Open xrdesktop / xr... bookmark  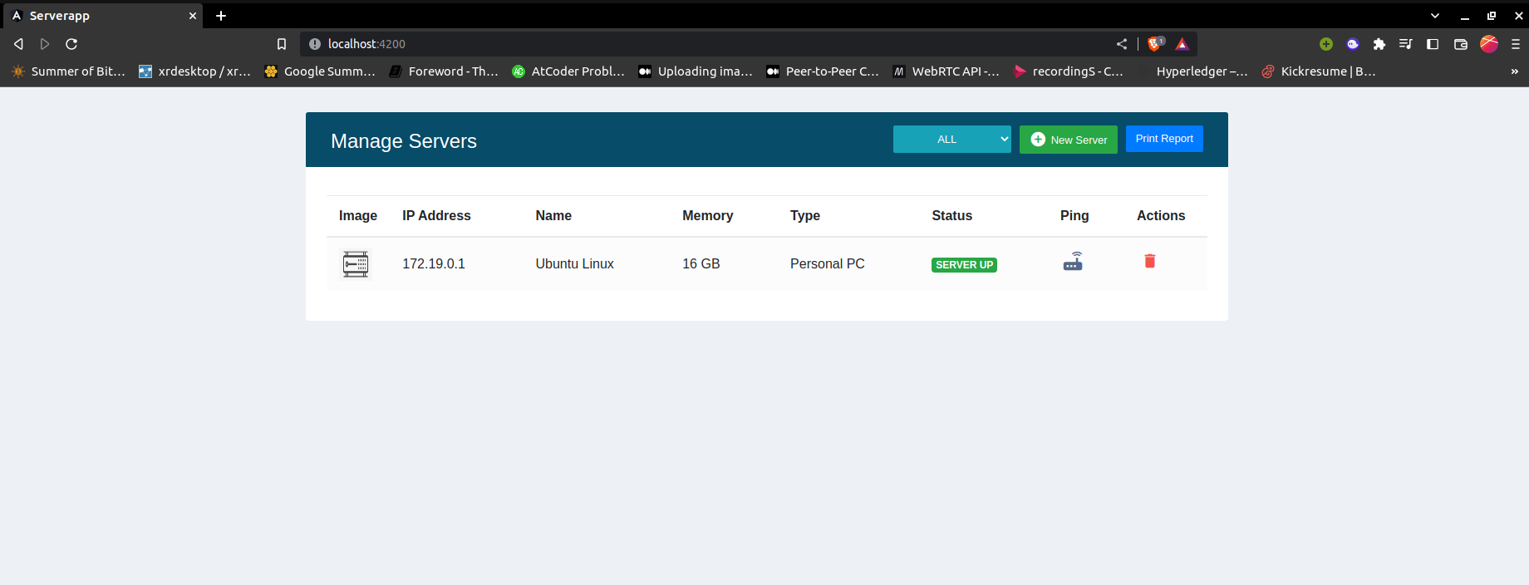(194, 71)
